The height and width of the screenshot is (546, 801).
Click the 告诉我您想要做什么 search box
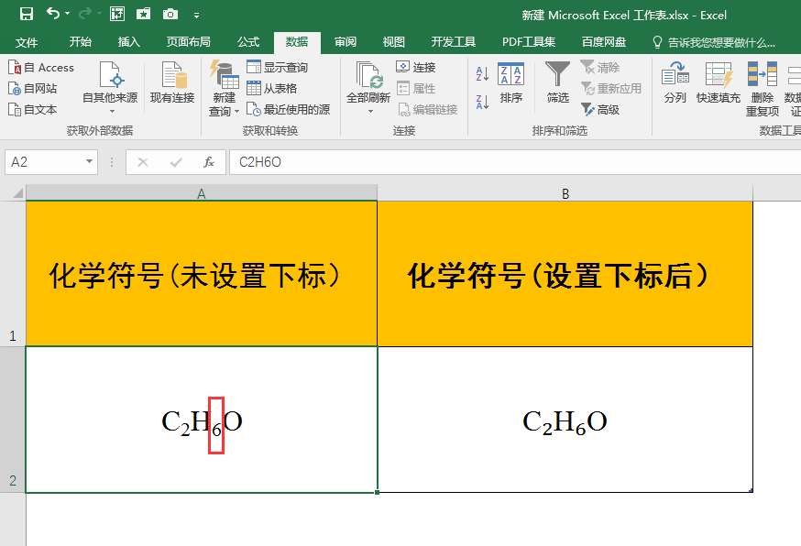pos(714,42)
